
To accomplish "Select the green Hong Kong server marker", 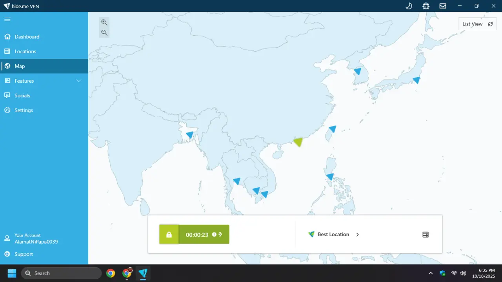I will click(x=298, y=142).
